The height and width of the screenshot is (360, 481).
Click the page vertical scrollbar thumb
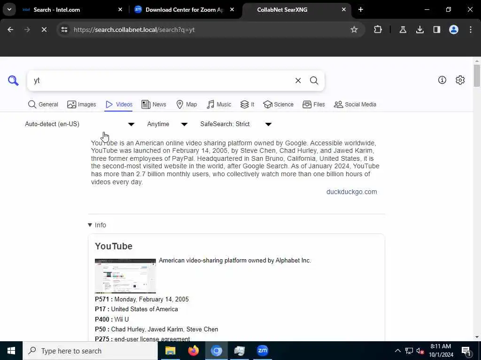tap(476, 75)
